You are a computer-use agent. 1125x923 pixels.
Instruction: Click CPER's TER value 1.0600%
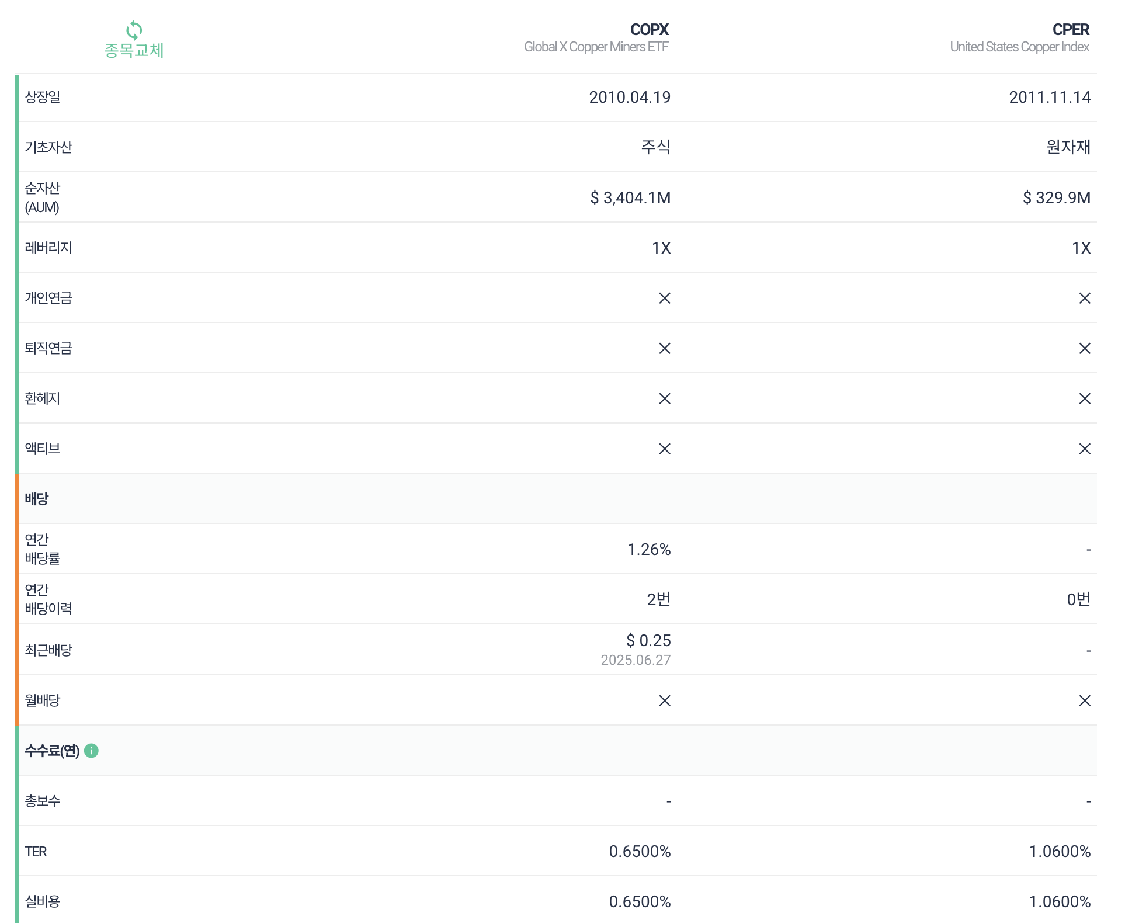(x=1059, y=852)
